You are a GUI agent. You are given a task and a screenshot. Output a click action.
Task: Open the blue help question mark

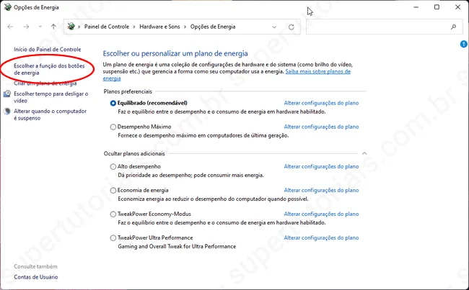click(x=464, y=44)
